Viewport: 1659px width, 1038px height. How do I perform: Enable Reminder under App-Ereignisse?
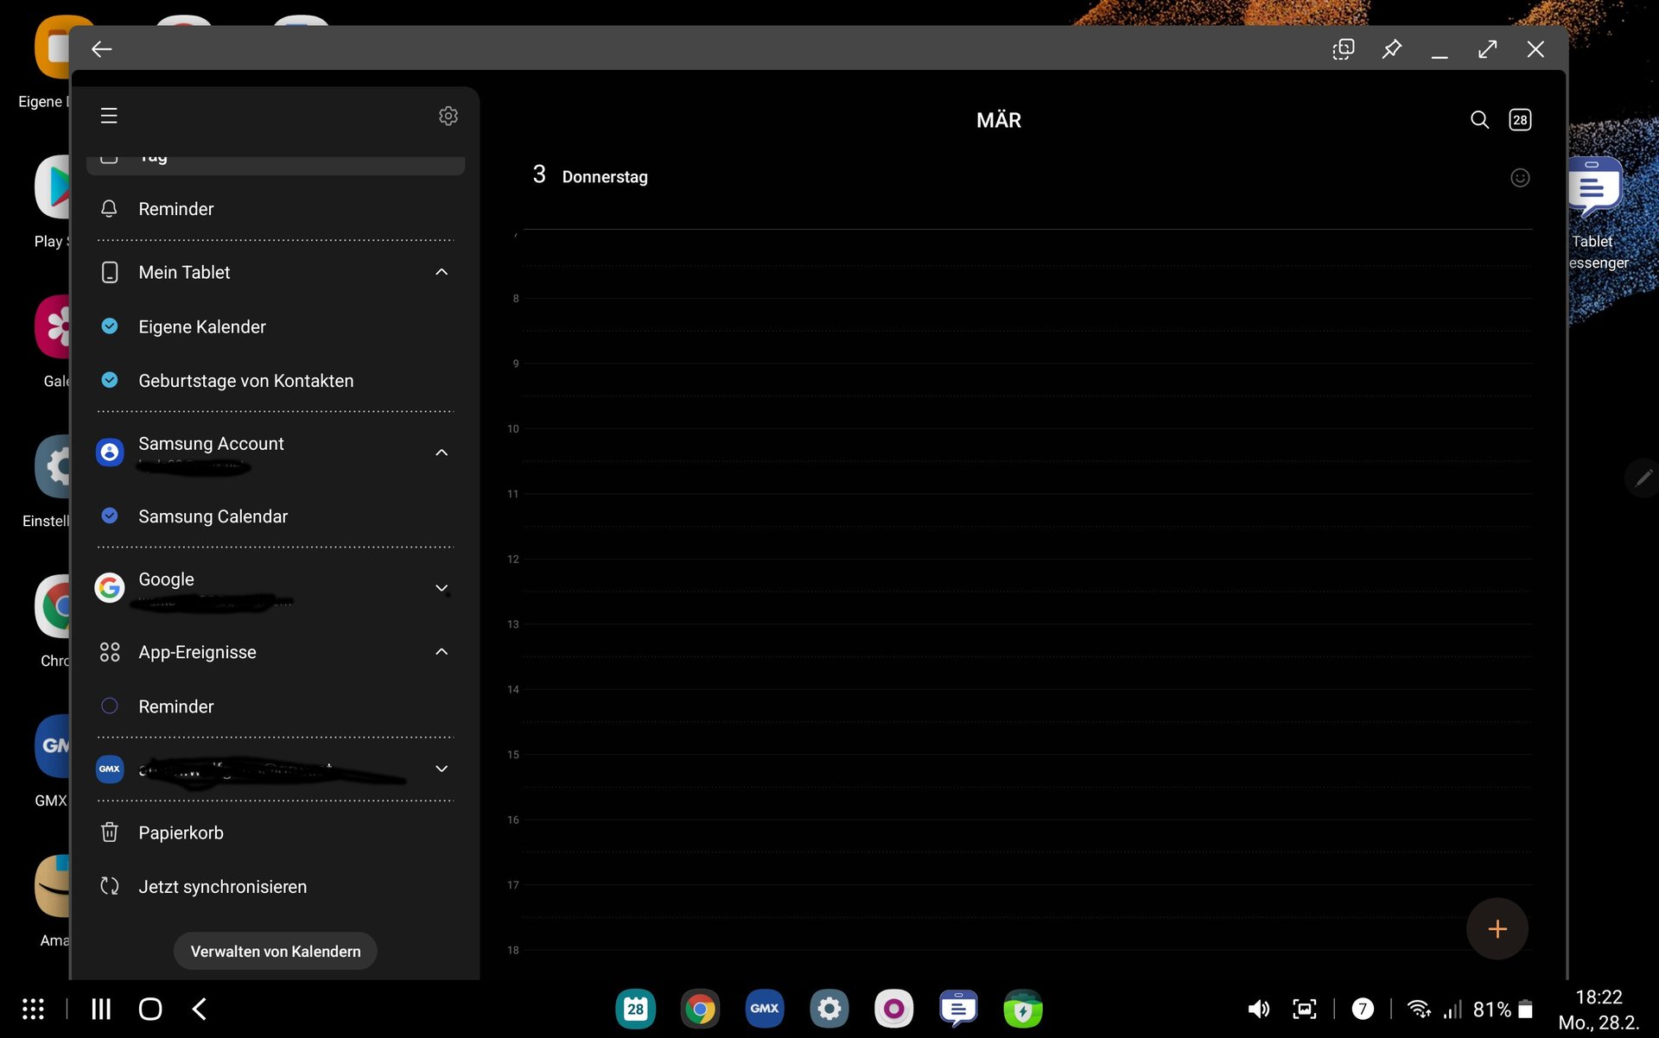click(x=110, y=706)
